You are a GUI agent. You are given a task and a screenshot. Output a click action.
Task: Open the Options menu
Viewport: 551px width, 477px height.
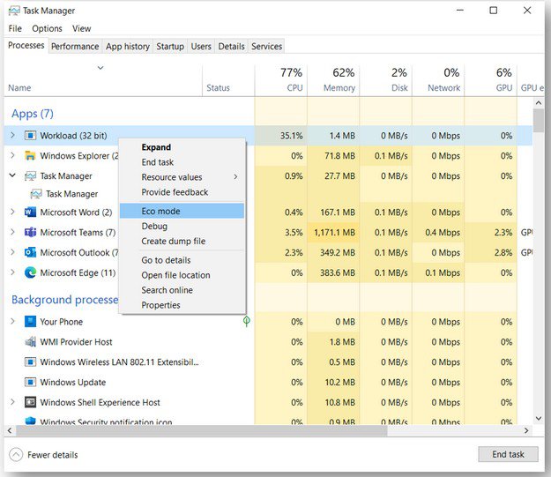tap(48, 28)
